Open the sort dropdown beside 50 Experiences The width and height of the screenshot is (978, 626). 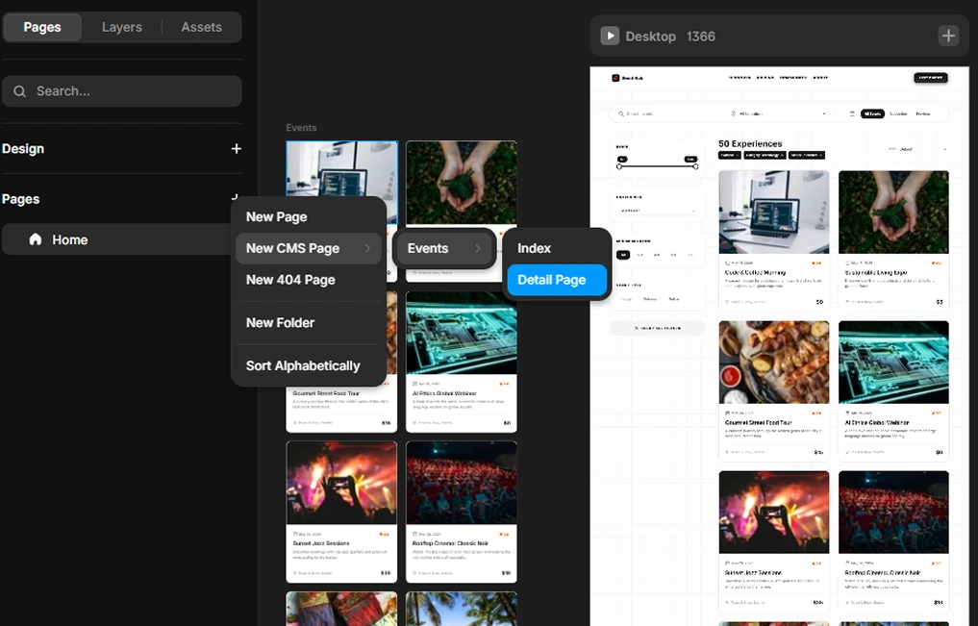pyautogui.click(x=916, y=150)
